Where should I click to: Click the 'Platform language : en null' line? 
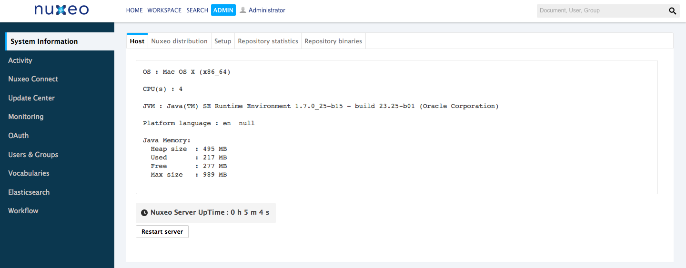pyautogui.click(x=199, y=123)
